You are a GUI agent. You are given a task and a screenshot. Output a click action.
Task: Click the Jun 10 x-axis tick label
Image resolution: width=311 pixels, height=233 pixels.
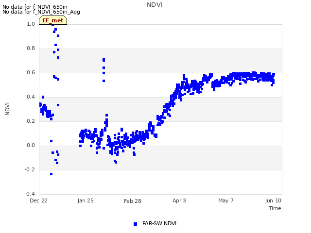pos(273,200)
